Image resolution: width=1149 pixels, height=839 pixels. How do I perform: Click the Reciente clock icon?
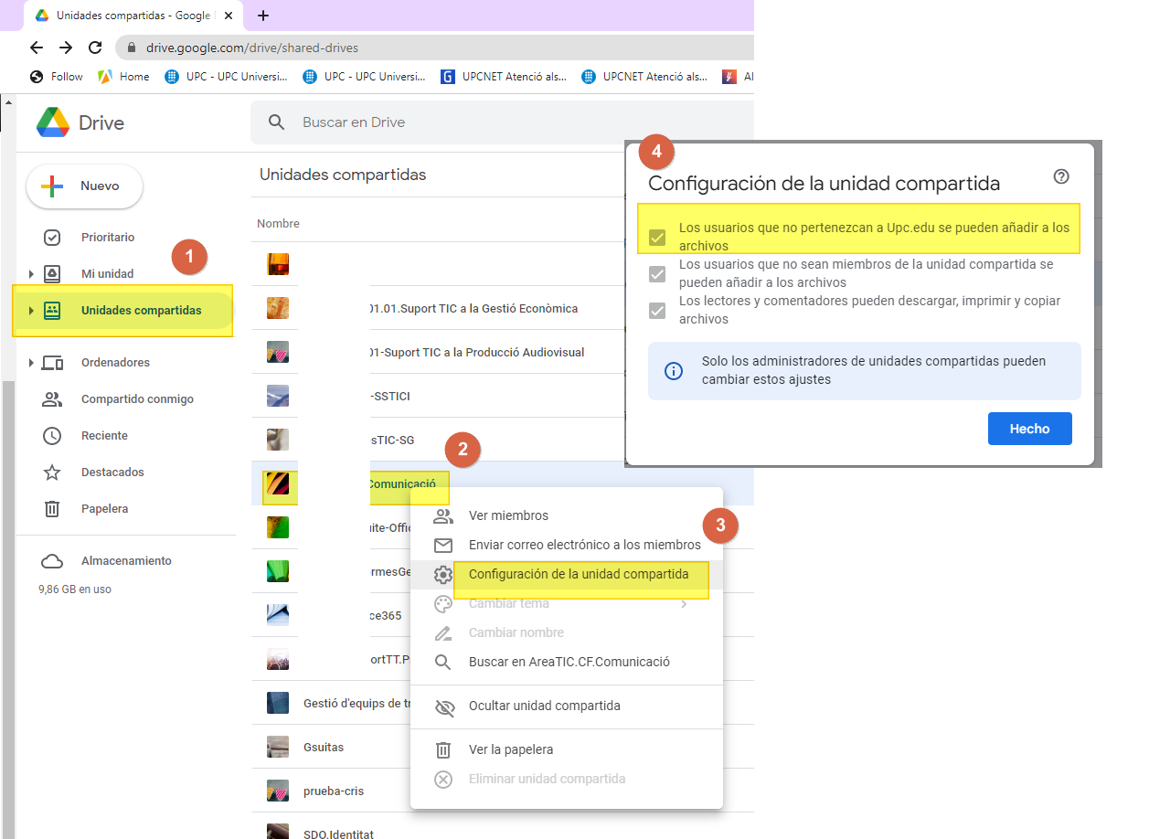(x=52, y=436)
